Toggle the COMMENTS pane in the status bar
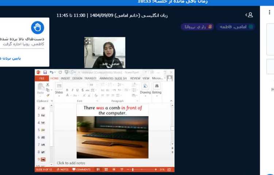 point(81,170)
